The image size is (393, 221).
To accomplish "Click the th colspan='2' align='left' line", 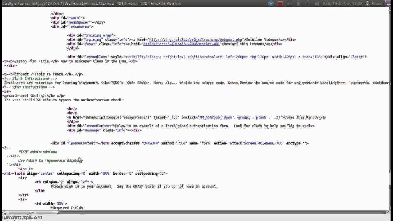I will point(64,182).
